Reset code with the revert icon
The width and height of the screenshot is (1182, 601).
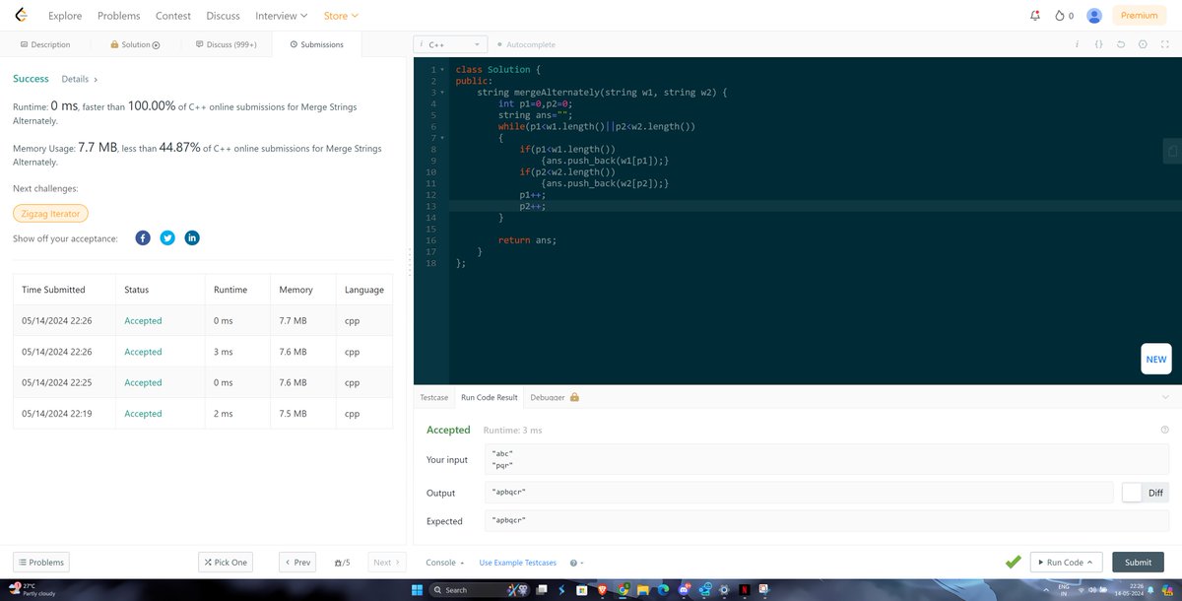tap(1121, 44)
